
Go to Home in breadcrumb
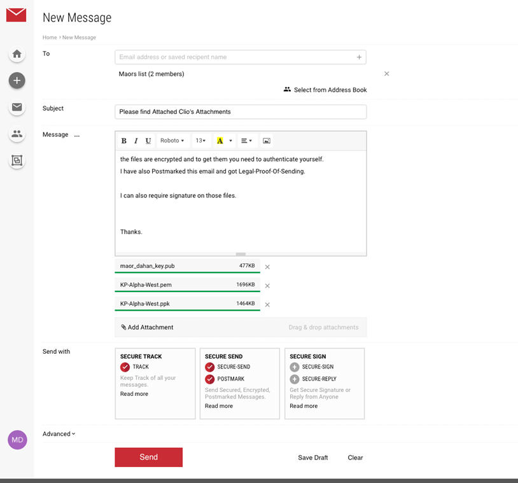(x=50, y=38)
